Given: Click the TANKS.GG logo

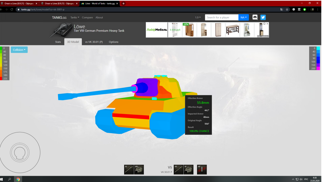Looking at the screenshot, I should tap(59, 18).
